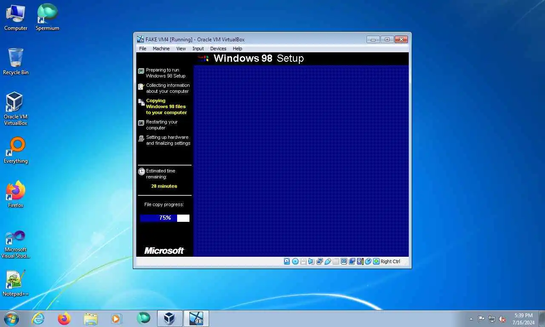Open the Spermium desktop shortcut
The height and width of the screenshot is (327, 545).
point(47,18)
